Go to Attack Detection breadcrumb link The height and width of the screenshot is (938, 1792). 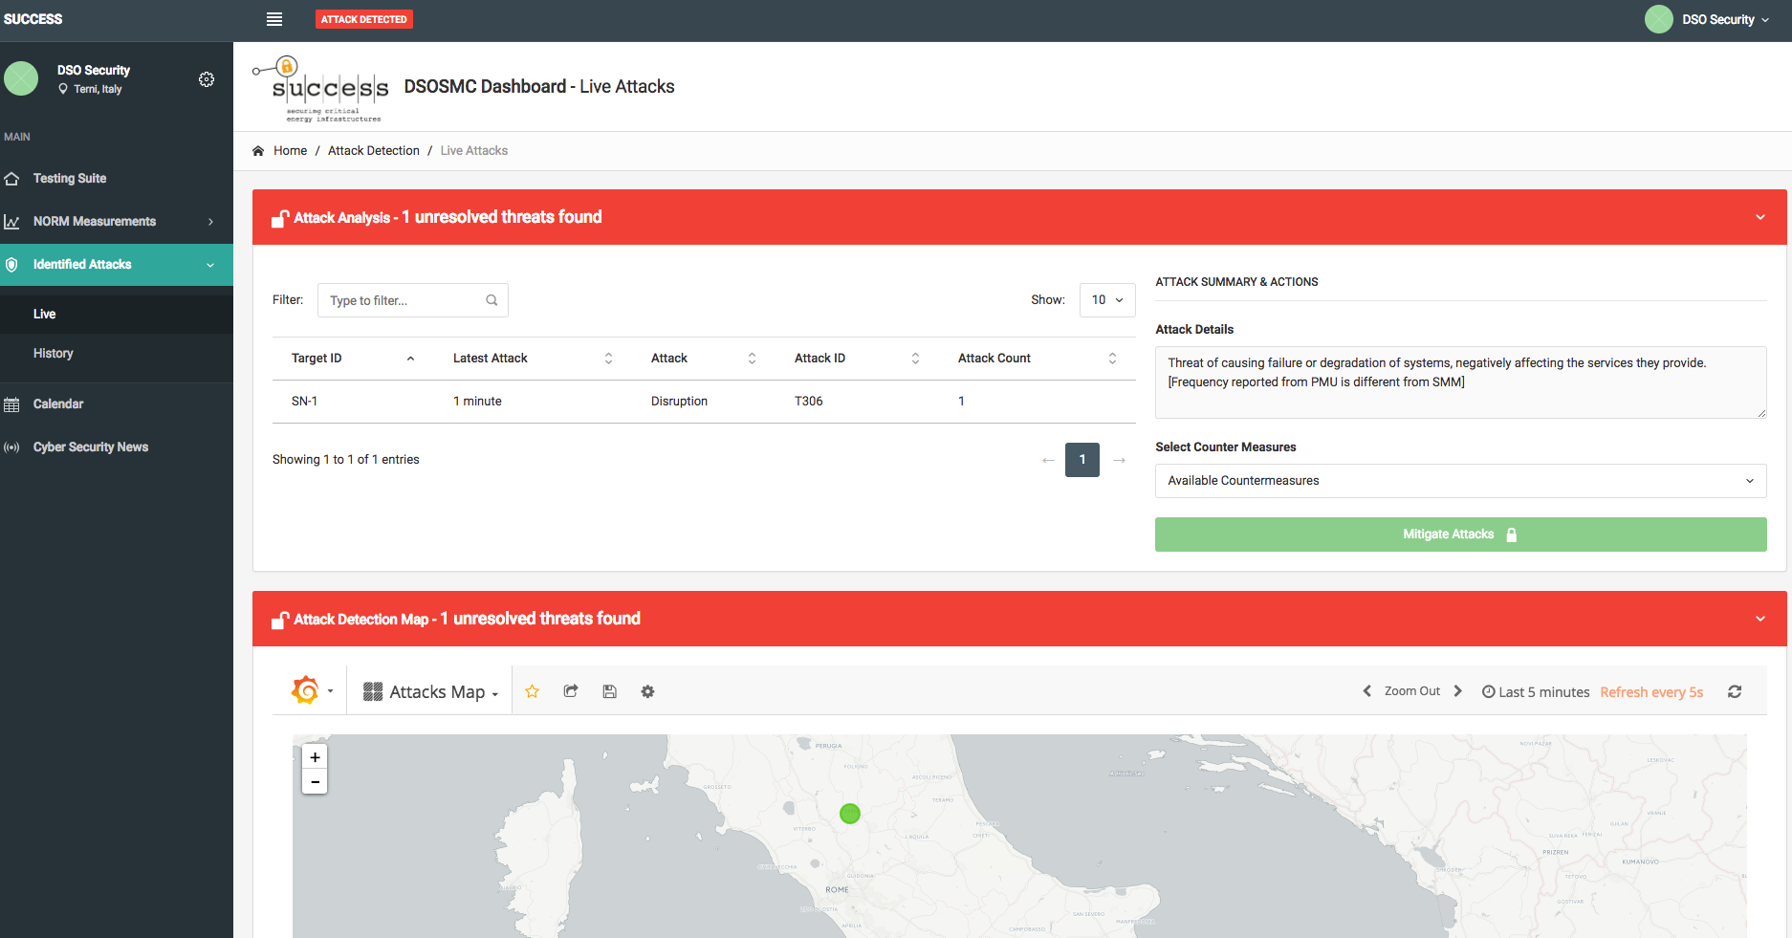tap(373, 151)
